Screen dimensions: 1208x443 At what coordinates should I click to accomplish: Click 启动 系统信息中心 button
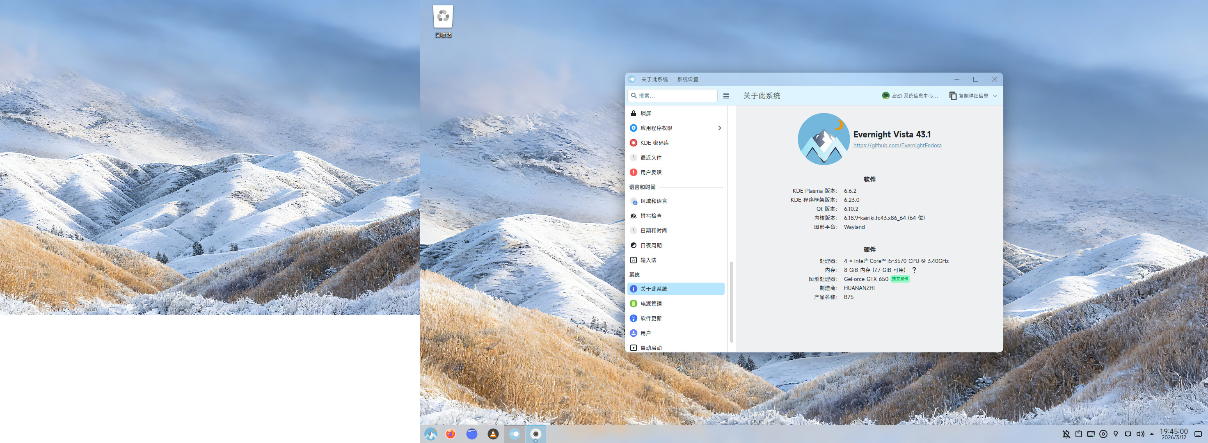[910, 96]
